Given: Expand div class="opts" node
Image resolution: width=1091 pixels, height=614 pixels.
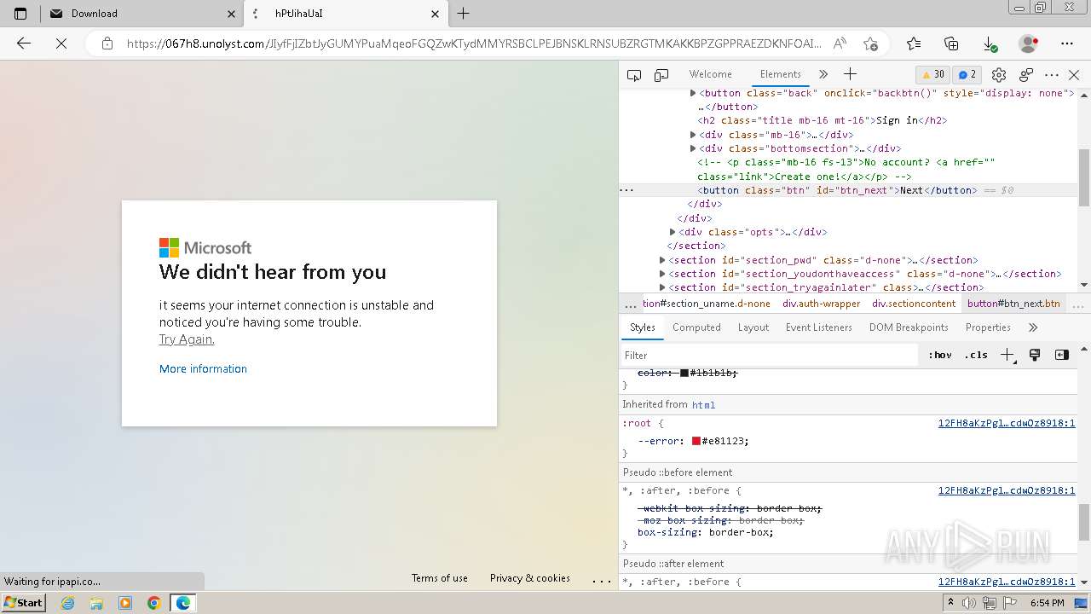Looking at the screenshot, I should point(672,232).
